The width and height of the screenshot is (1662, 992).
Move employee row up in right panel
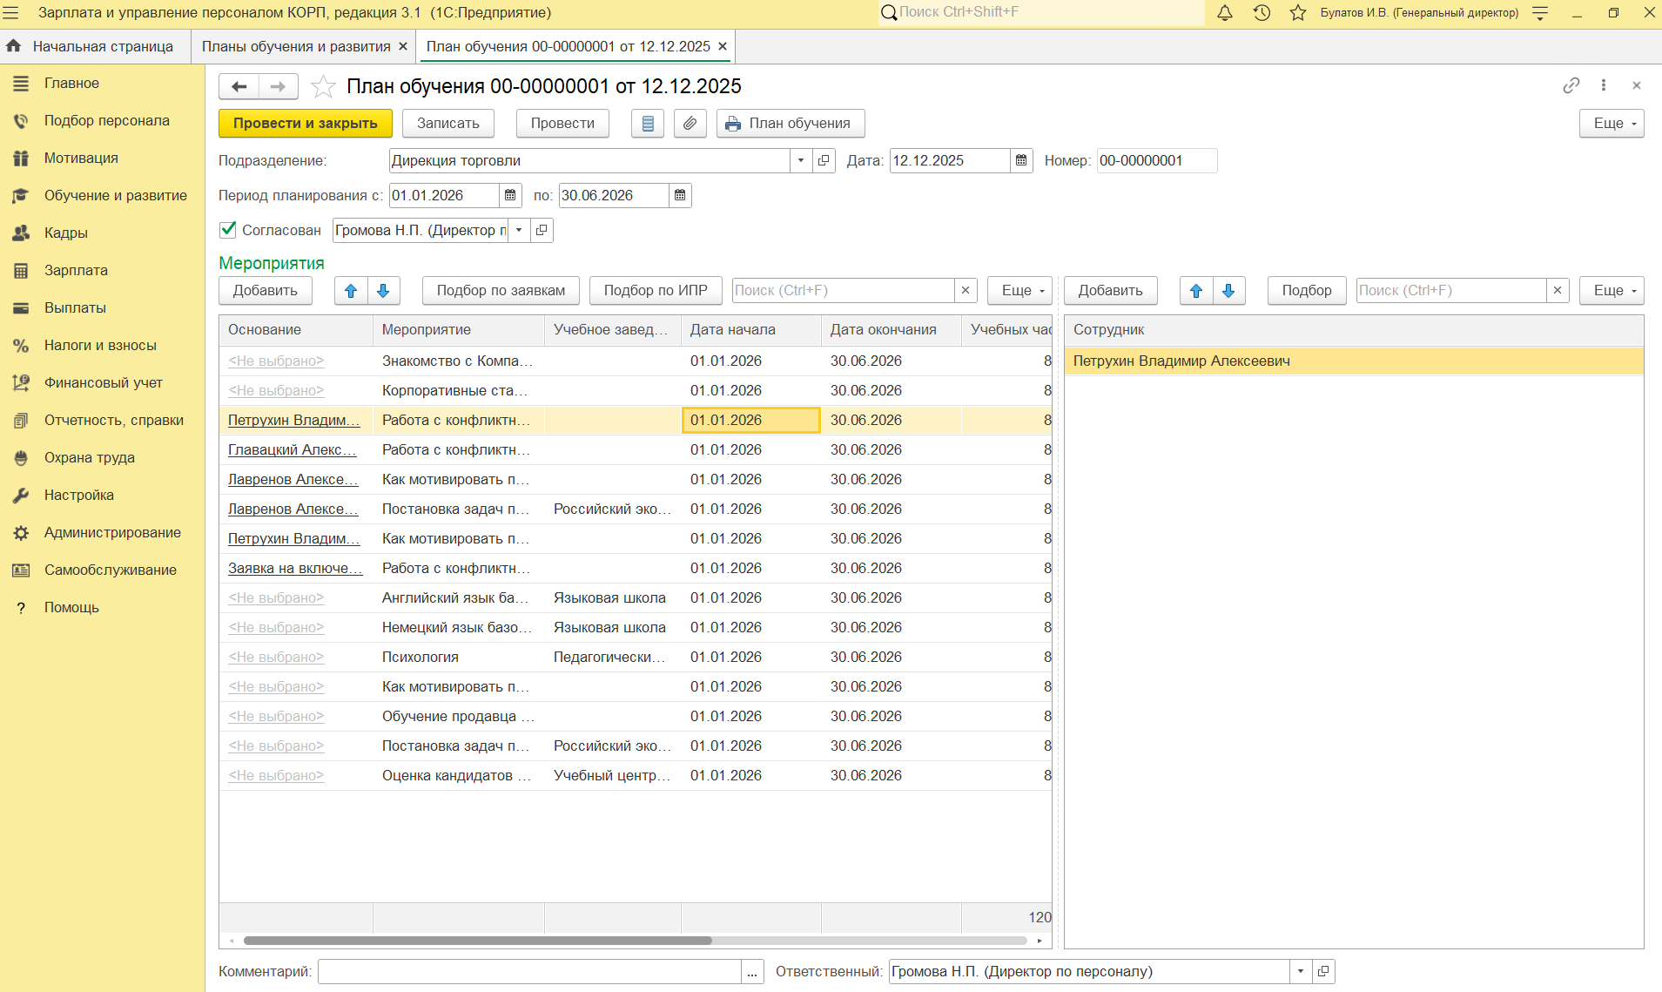1196,291
